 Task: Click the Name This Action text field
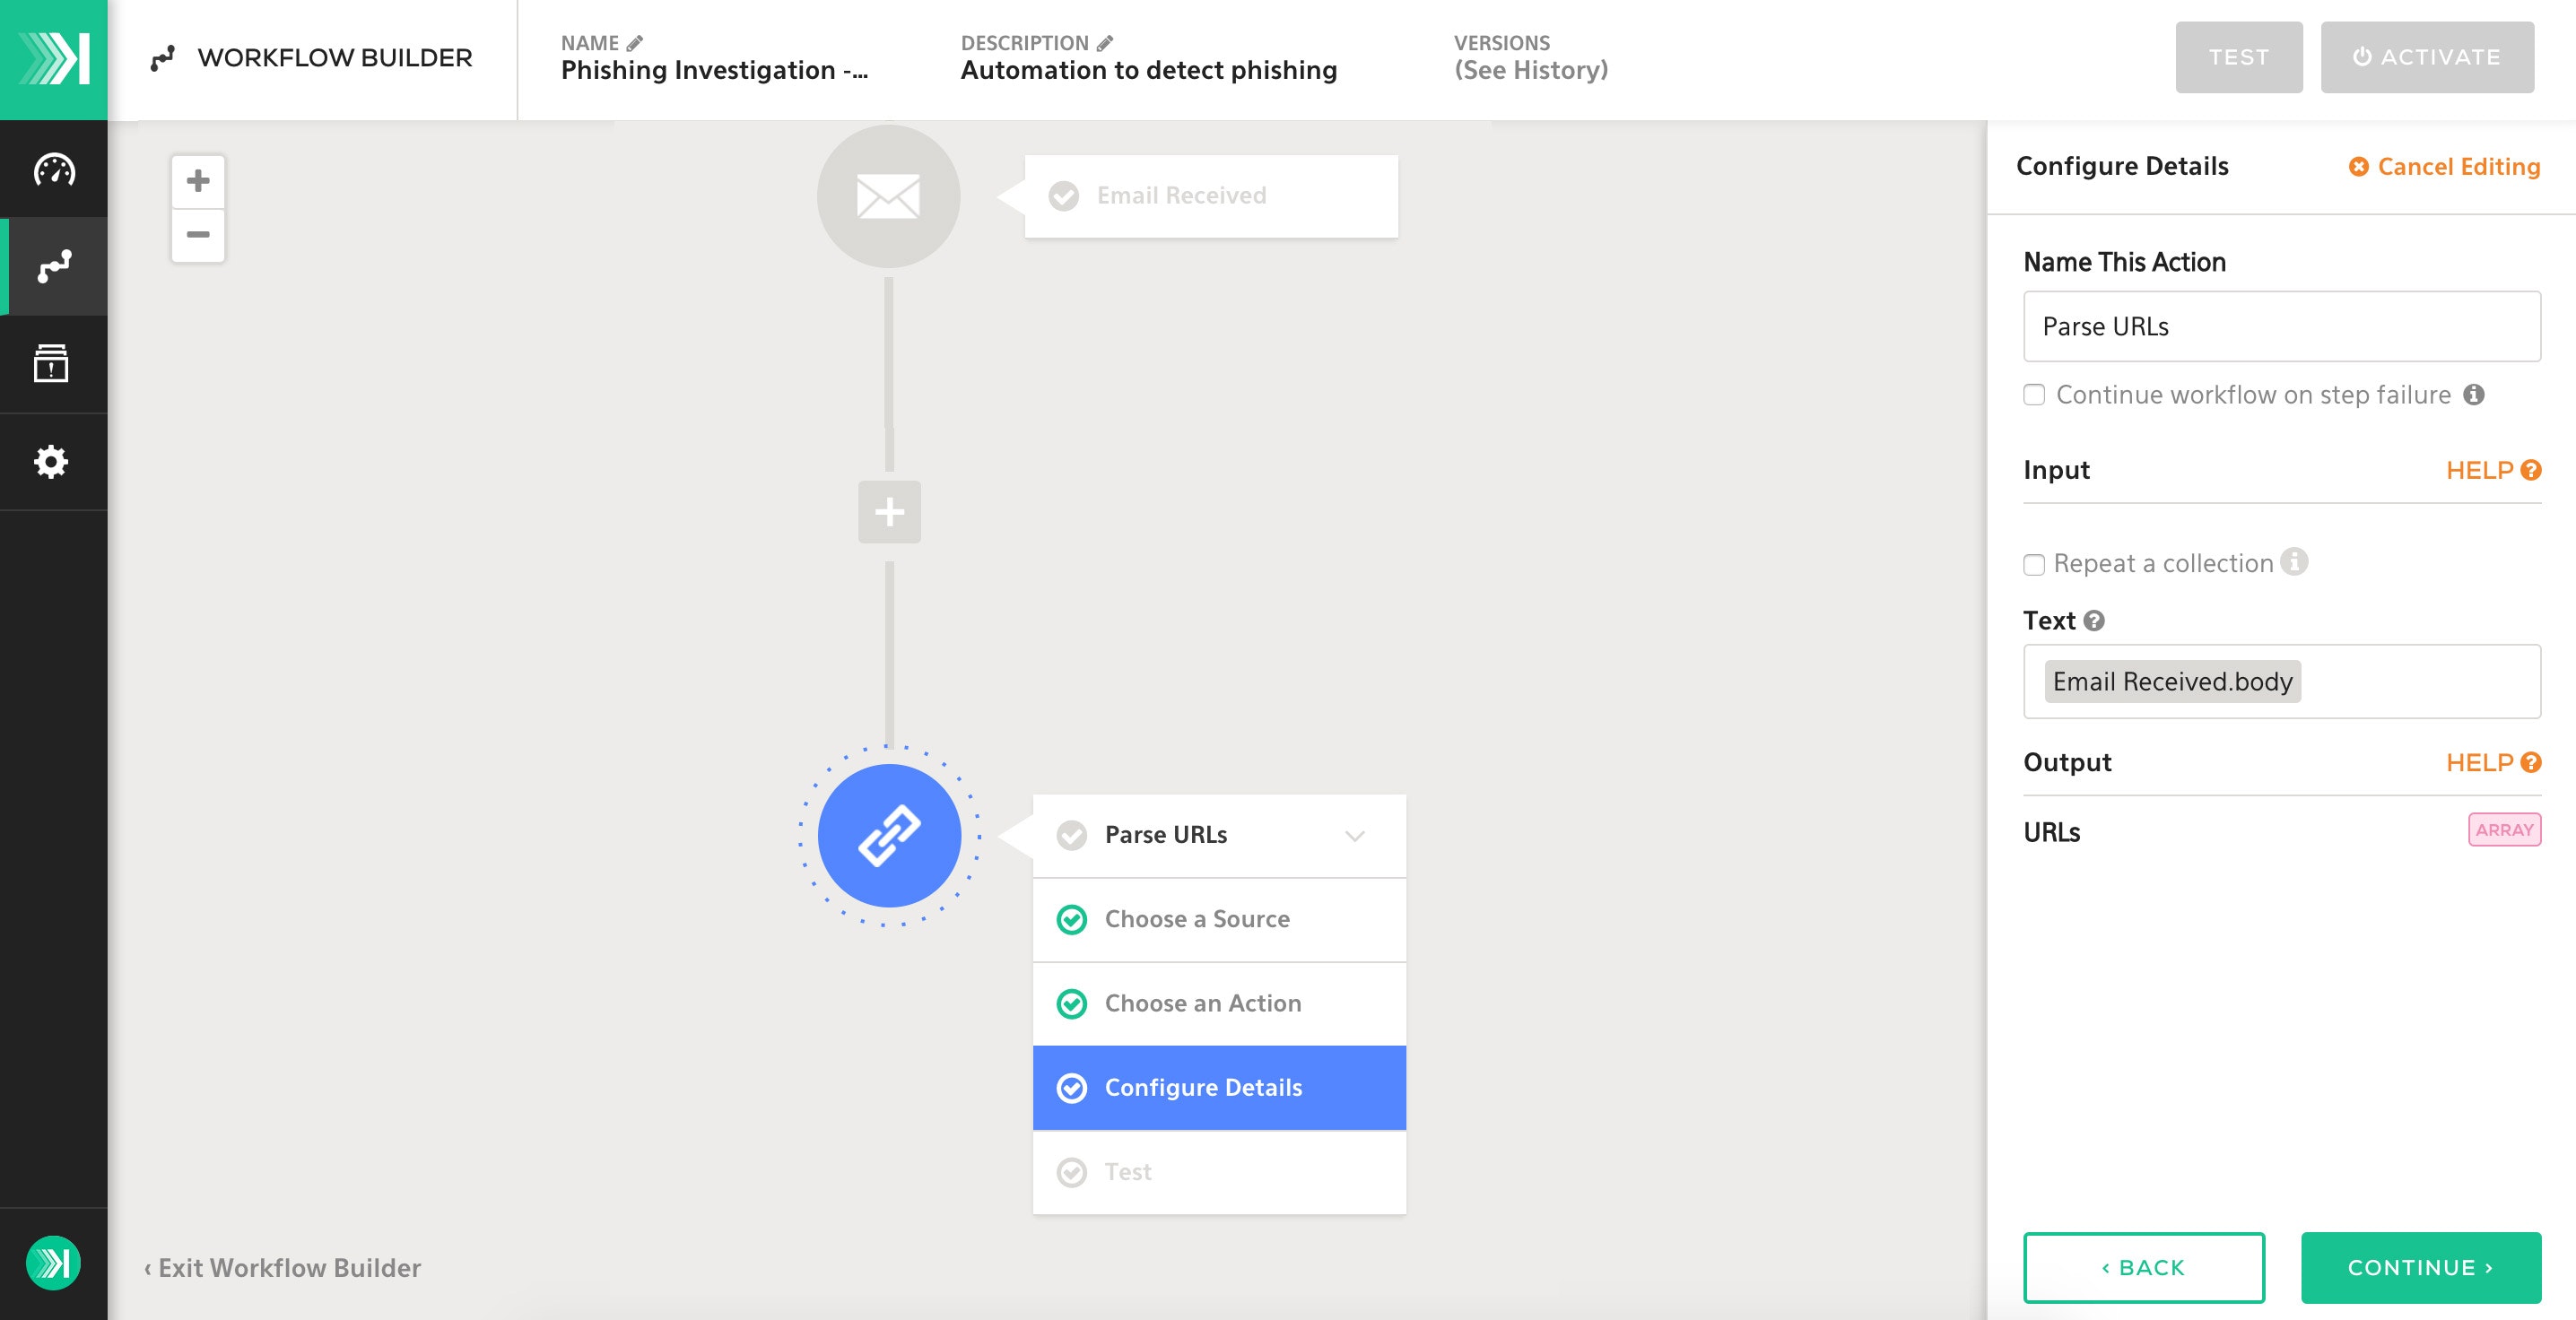(2281, 326)
